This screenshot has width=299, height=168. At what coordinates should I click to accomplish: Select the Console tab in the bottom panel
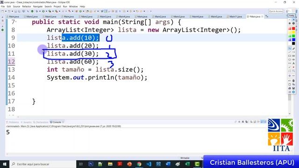click(57, 122)
